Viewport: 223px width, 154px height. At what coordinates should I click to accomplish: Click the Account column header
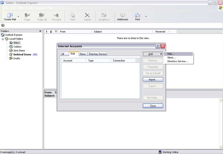click(x=74, y=61)
